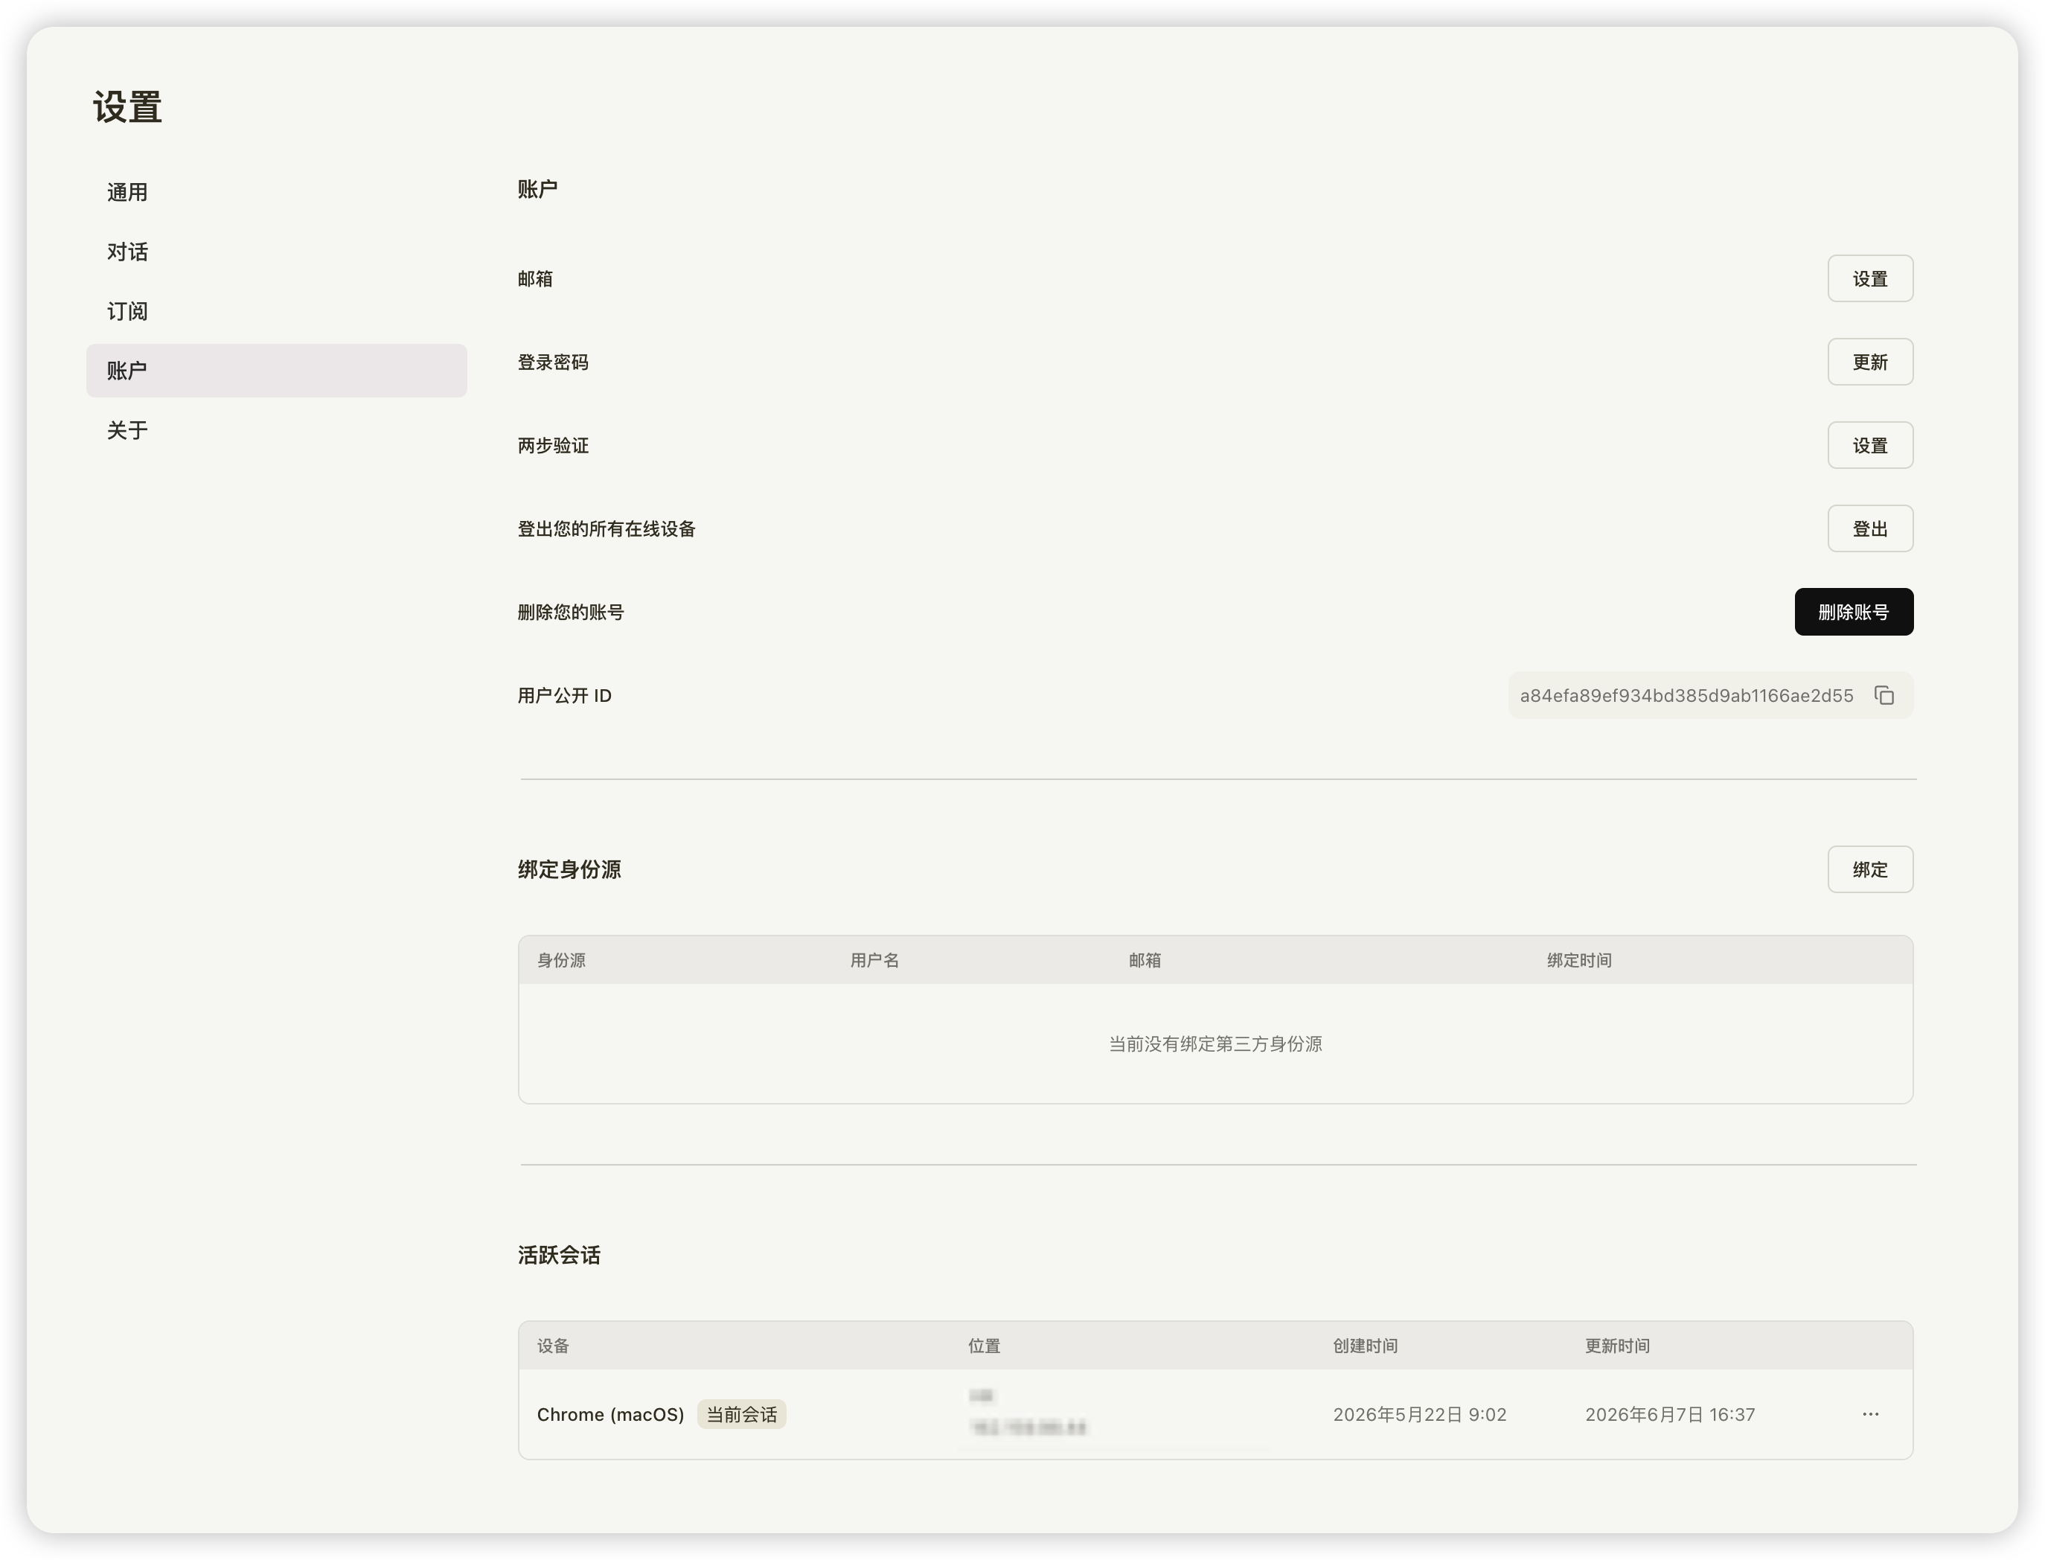Click 更新 button for 登录密码
The height and width of the screenshot is (1560, 2045).
(x=1869, y=362)
